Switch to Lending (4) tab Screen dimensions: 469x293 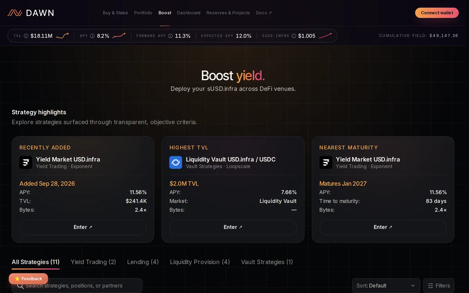pos(143,262)
